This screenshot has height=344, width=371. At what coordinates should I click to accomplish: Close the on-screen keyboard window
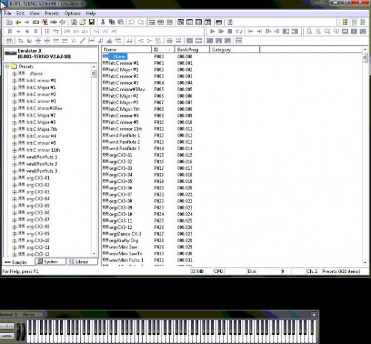(314, 315)
